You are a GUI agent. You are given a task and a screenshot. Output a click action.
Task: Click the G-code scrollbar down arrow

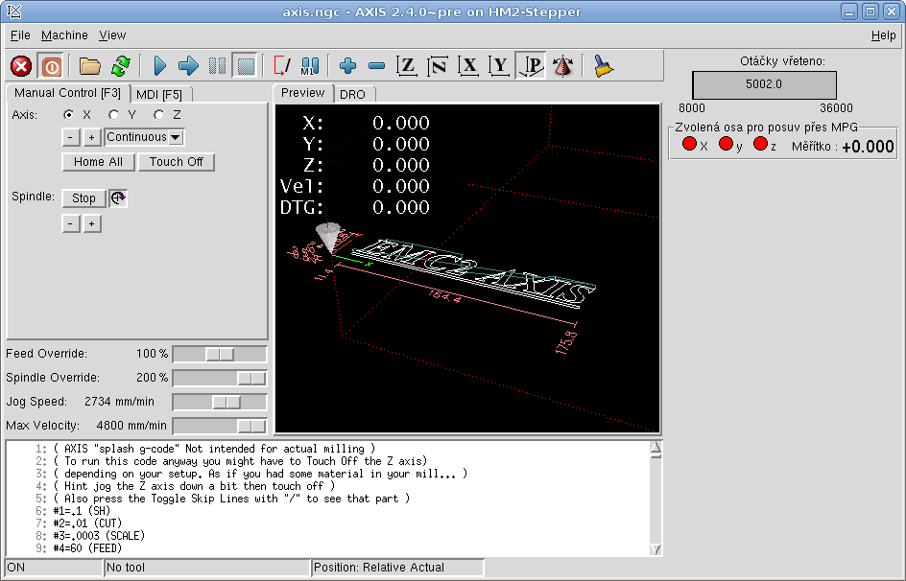point(656,549)
